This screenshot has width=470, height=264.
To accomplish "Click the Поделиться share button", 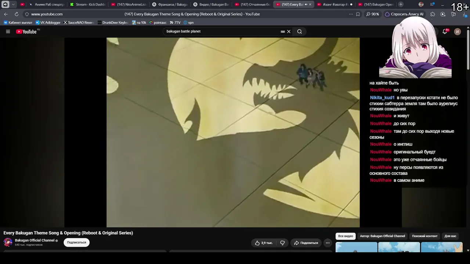I will pos(306,243).
